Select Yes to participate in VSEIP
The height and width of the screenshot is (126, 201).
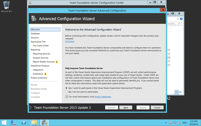[66, 88]
